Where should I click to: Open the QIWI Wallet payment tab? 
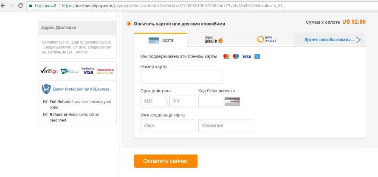coord(266,40)
